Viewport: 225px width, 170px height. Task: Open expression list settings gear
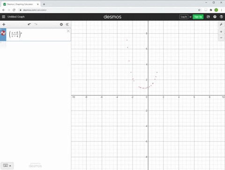[61, 24]
